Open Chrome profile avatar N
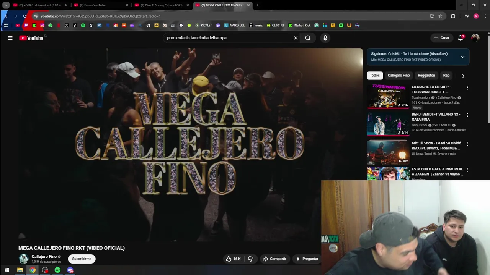Screen dimensions: 490x275 click(x=476, y=16)
